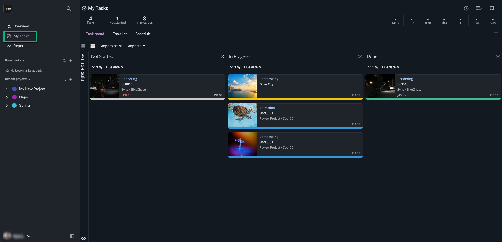
Task: Close the Done column
Action: click(498, 56)
